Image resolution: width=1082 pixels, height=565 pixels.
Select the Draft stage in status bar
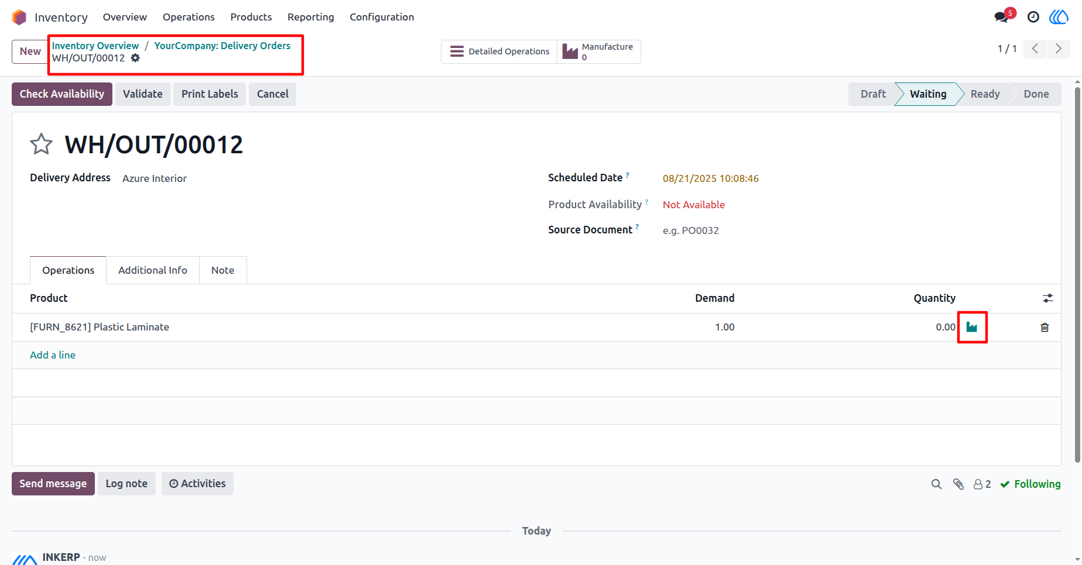point(873,94)
